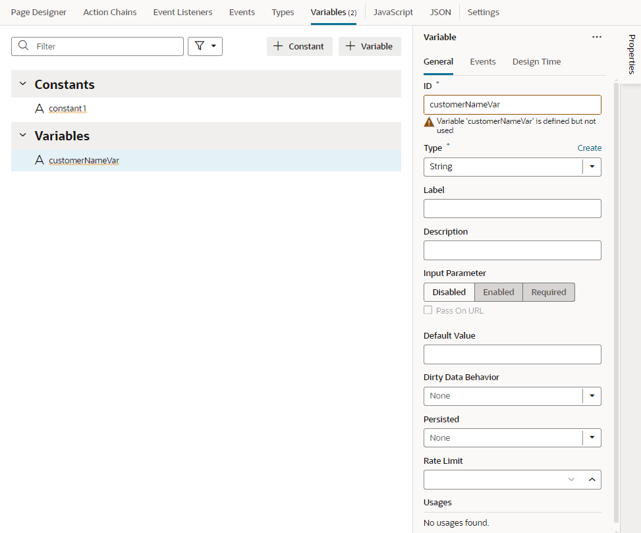Enable the Pass On URL checkbox
The width and height of the screenshot is (641, 533).
[428, 310]
